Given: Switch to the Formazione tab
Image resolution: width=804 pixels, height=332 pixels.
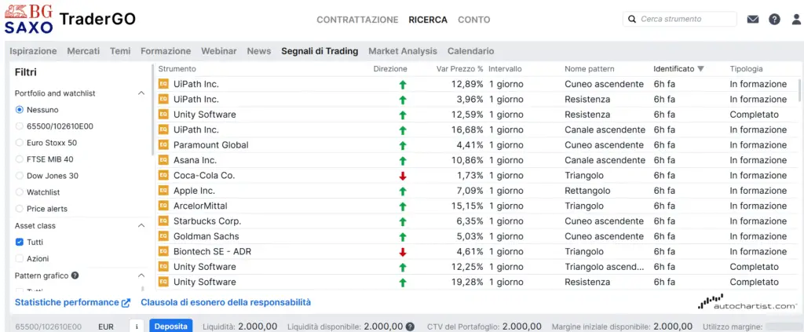Looking at the screenshot, I should [166, 51].
